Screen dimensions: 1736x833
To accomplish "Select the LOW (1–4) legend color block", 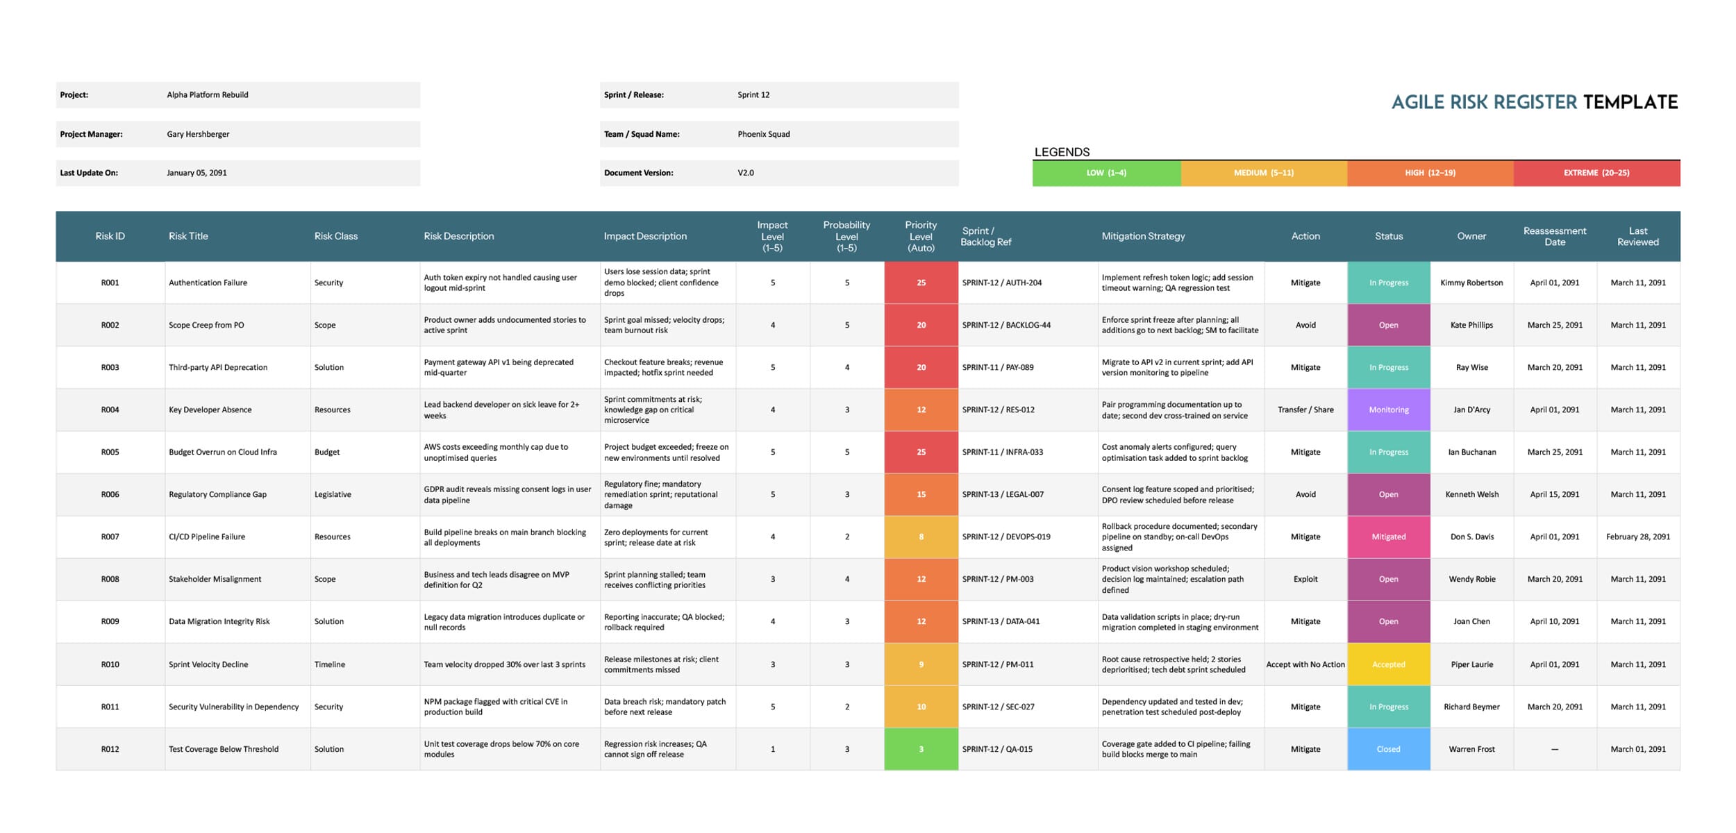I will point(1107,173).
